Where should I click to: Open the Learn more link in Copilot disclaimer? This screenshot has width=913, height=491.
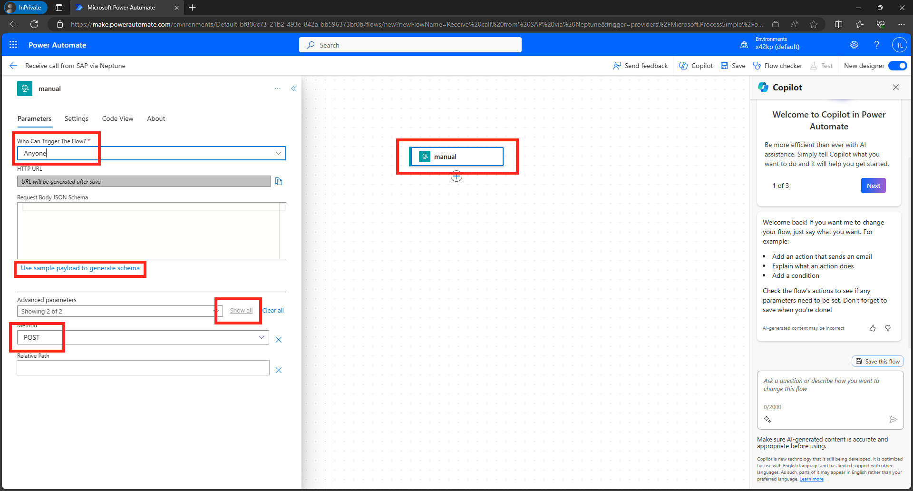[811, 479]
